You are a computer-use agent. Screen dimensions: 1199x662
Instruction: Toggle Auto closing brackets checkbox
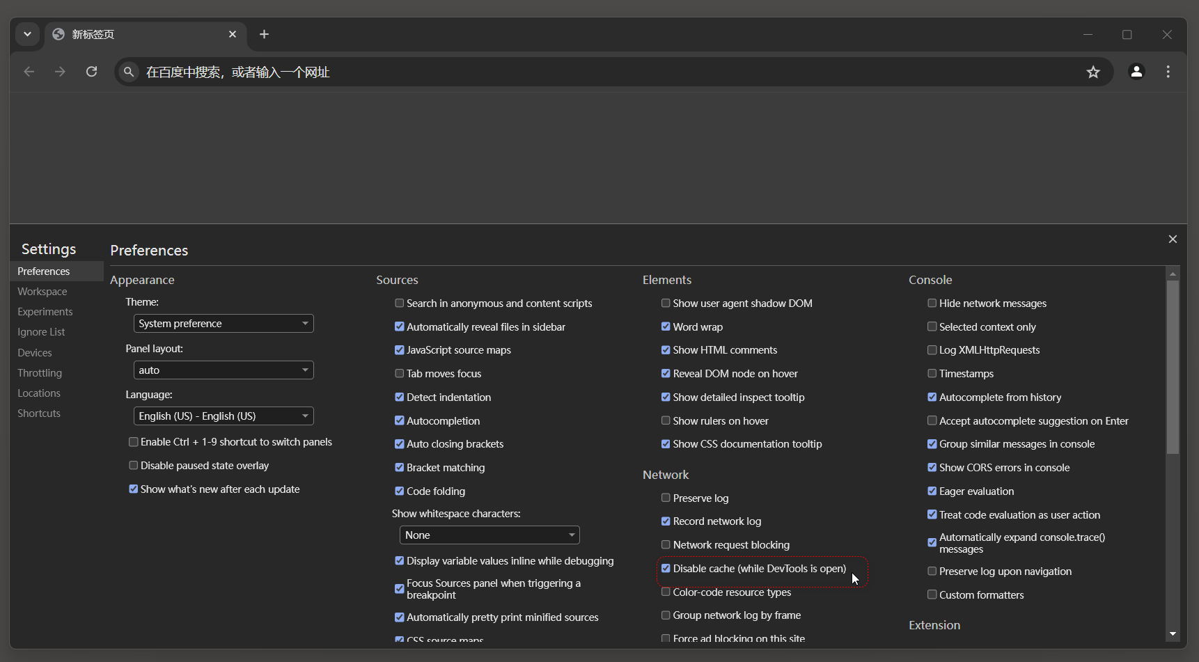pyautogui.click(x=400, y=444)
